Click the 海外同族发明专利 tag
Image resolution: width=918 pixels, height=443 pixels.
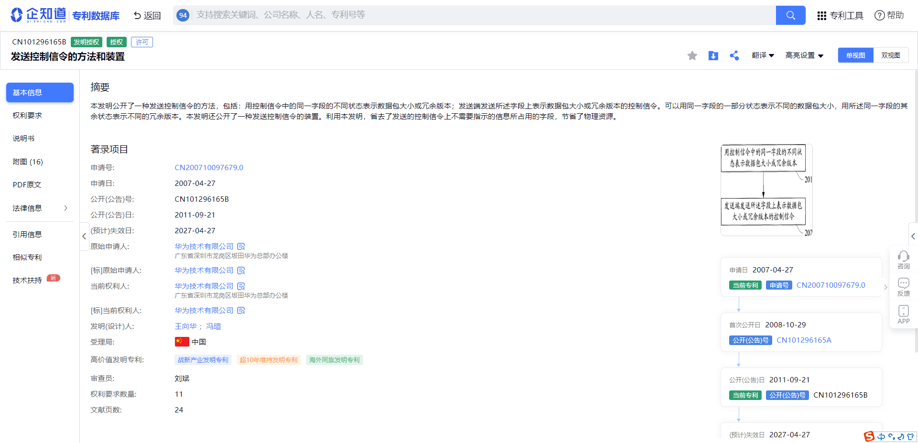pos(334,360)
